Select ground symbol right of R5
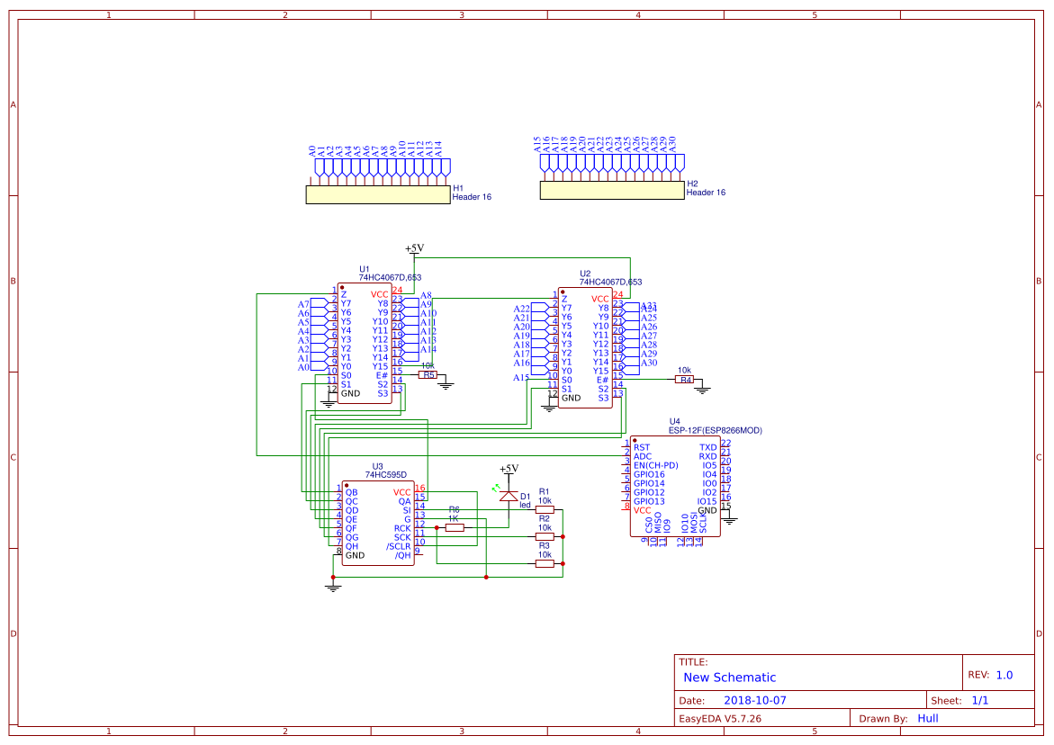 [446, 385]
